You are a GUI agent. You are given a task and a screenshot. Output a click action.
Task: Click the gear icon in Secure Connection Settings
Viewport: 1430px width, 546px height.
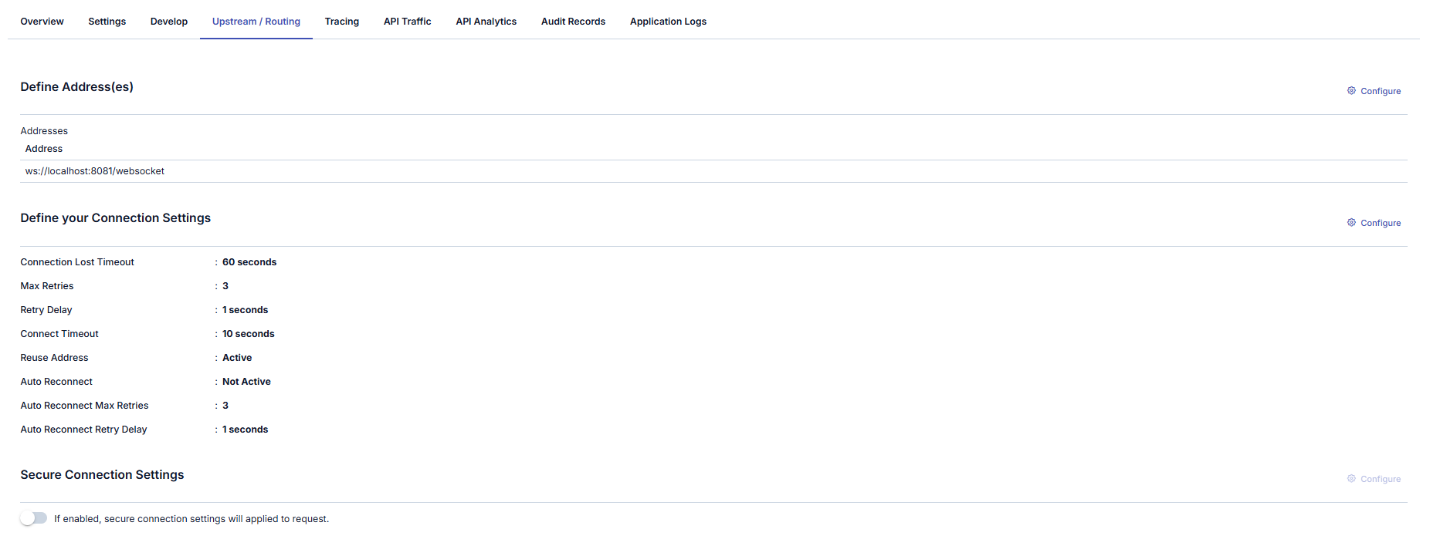(1351, 479)
